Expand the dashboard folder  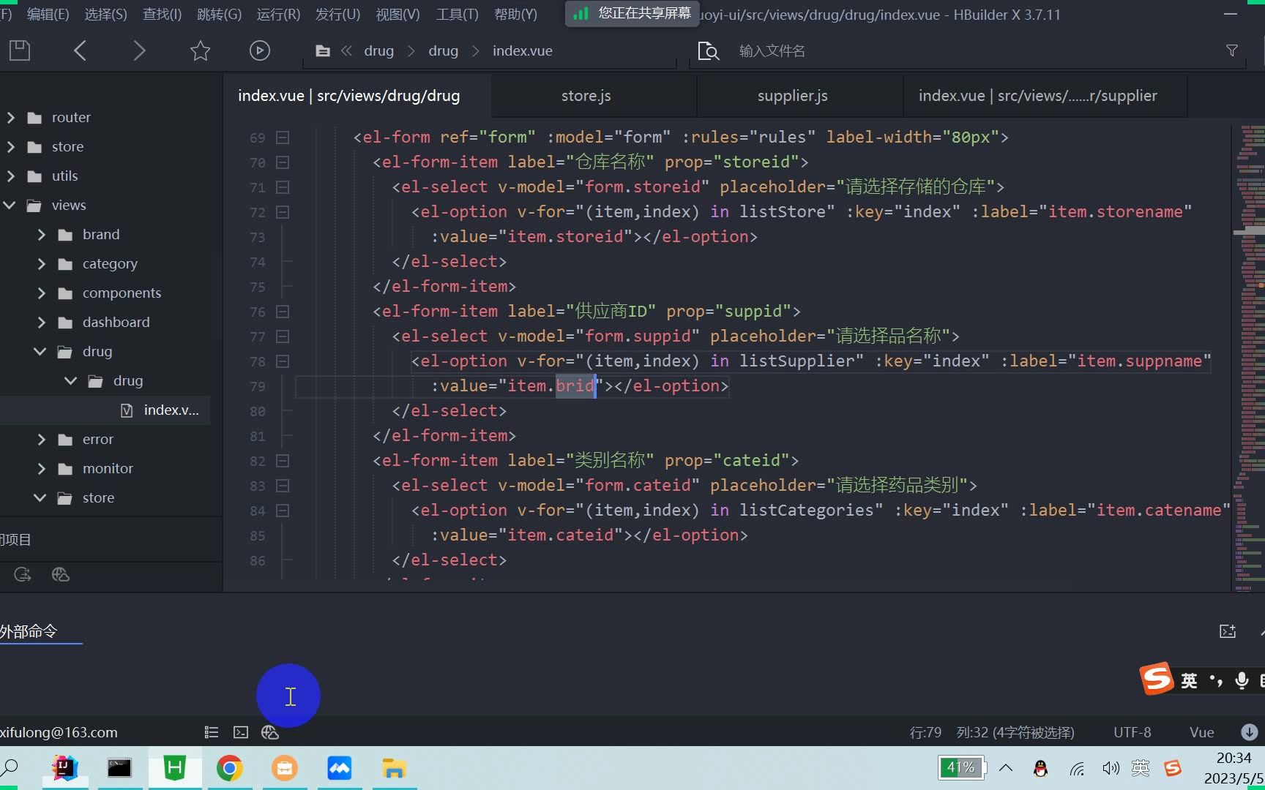click(x=42, y=322)
